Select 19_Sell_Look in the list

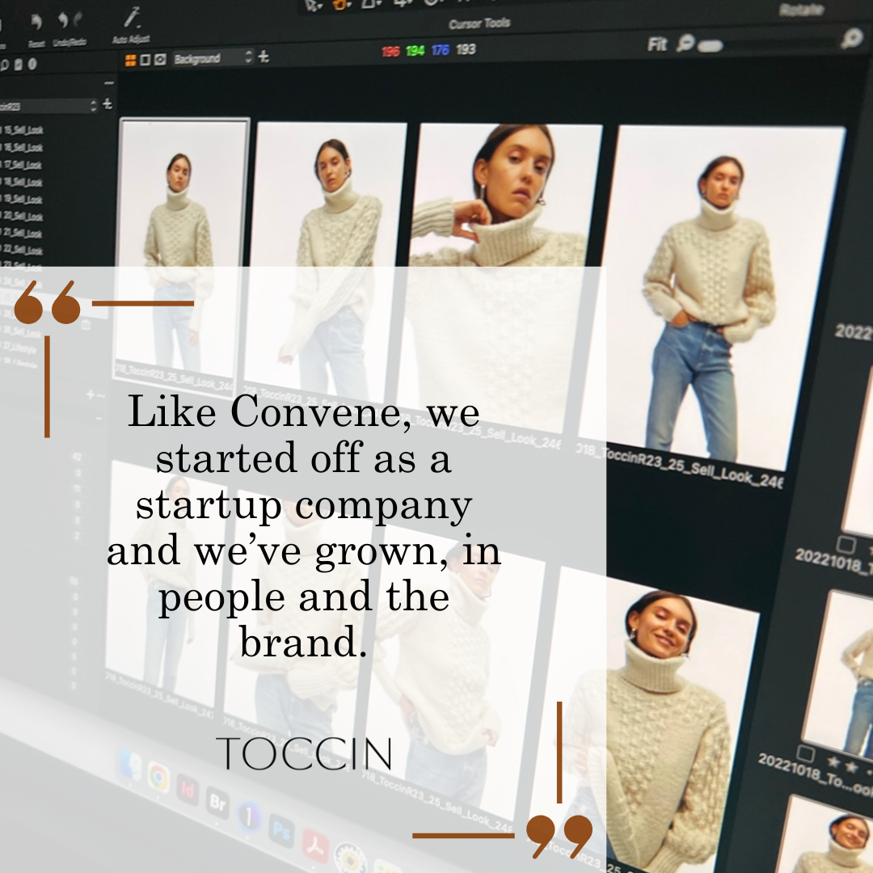tap(23, 199)
